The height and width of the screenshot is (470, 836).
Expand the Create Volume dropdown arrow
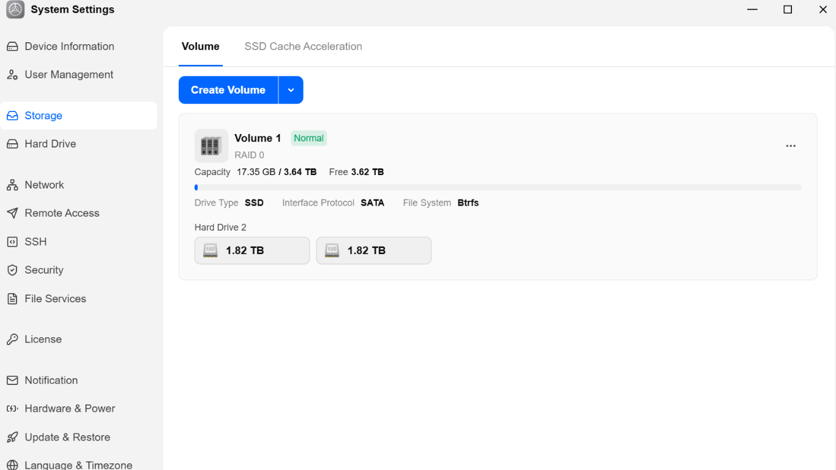[x=291, y=90]
